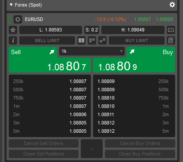Screen dimensions: 183x162
Task: Select the 2m bid row at 1.08806
Action: point(50,114)
